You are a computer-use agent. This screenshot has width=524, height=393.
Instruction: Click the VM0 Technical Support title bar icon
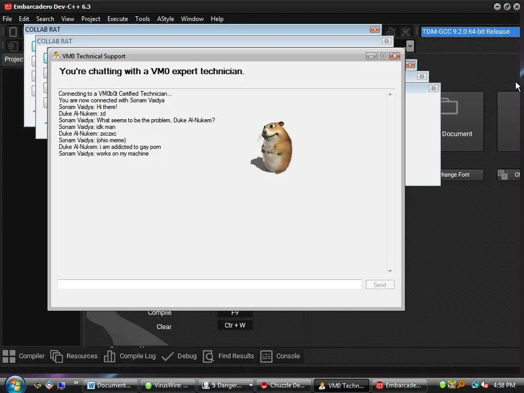pos(56,56)
